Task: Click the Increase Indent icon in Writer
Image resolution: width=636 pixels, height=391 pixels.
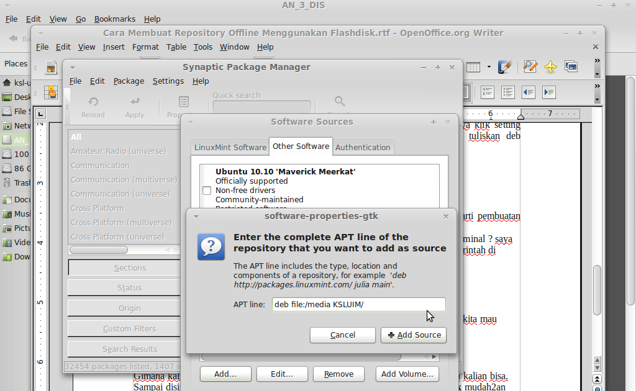Action: pyautogui.click(x=549, y=92)
